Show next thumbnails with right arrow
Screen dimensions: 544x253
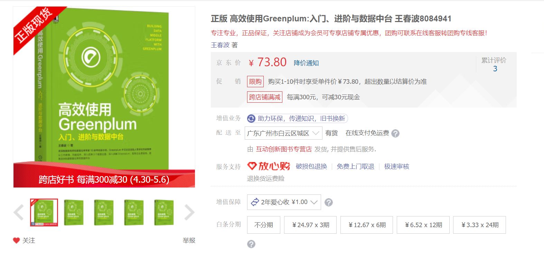click(x=189, y=212)
